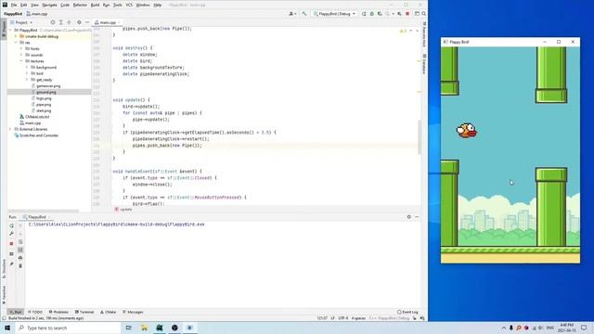Click the Project panel horizontal scrollbar
This screenshot has height=334, width=594.
tap(44, 211)
